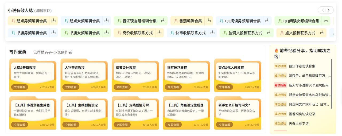Viewport: 342px width, 136px height.
Task: Open the 人物塑造教程 card title
Action: pyautogui.click(x=75, y=68)
